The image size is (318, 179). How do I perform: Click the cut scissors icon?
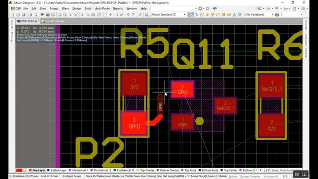[82, 14]
